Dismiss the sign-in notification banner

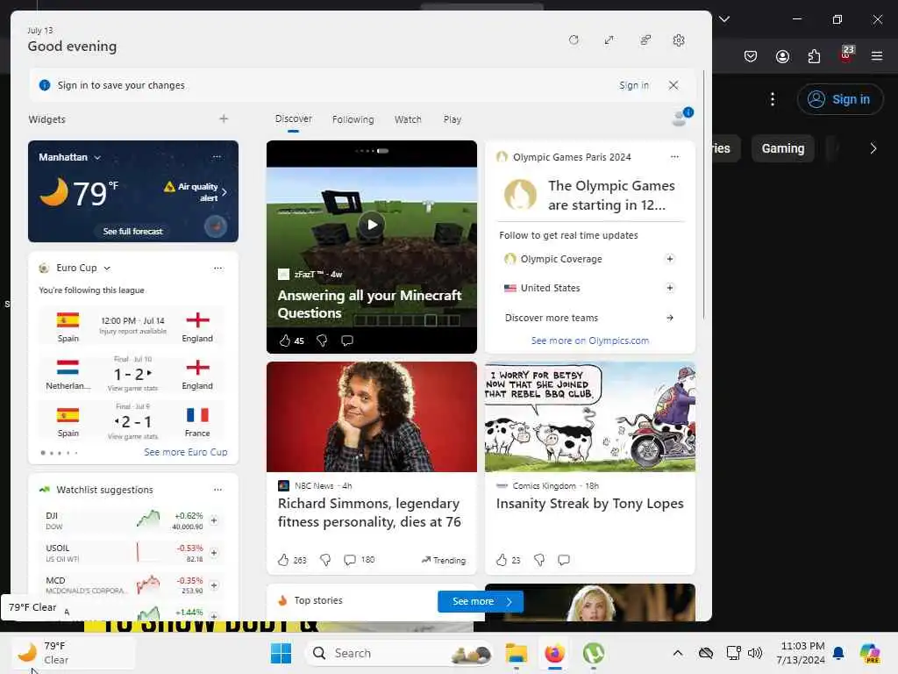[673, 85]
